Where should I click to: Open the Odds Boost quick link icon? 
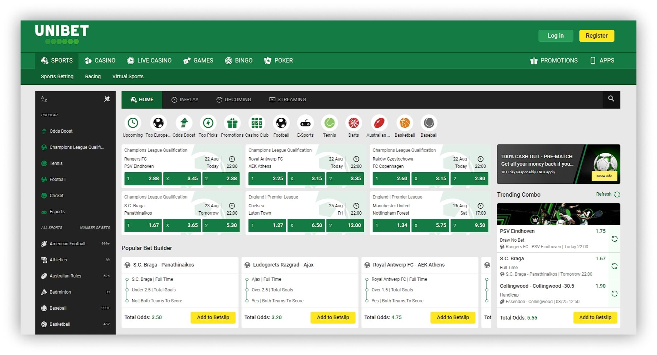coord(184,123)
